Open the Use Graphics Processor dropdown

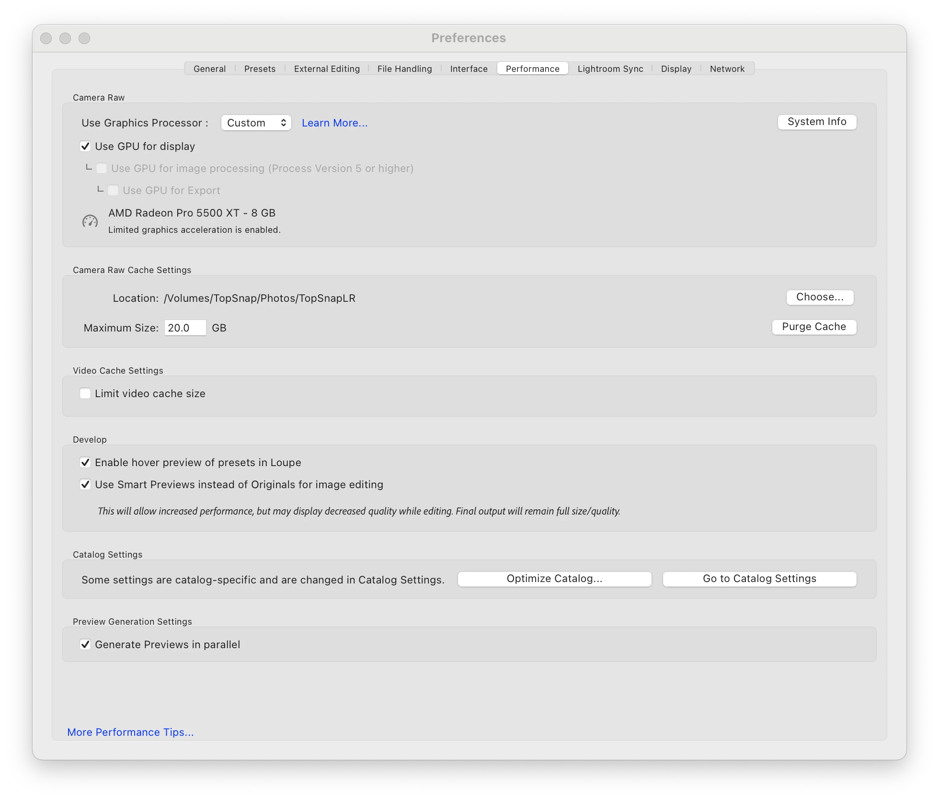click(256, 123)
